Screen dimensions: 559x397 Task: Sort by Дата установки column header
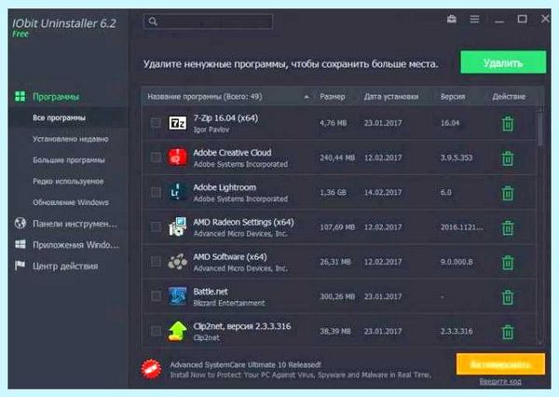(391, 97)
